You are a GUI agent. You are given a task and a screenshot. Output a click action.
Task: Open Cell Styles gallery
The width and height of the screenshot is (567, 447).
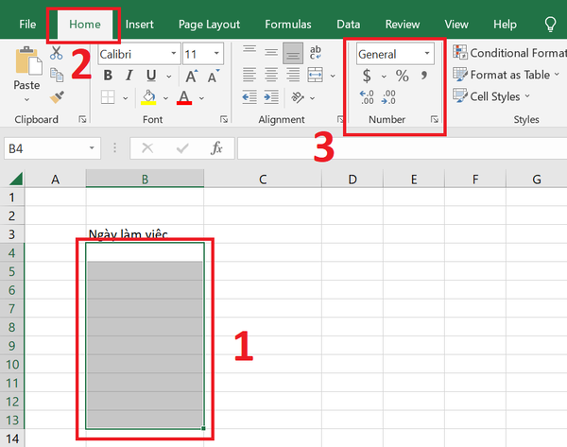[x=491, y=96]
